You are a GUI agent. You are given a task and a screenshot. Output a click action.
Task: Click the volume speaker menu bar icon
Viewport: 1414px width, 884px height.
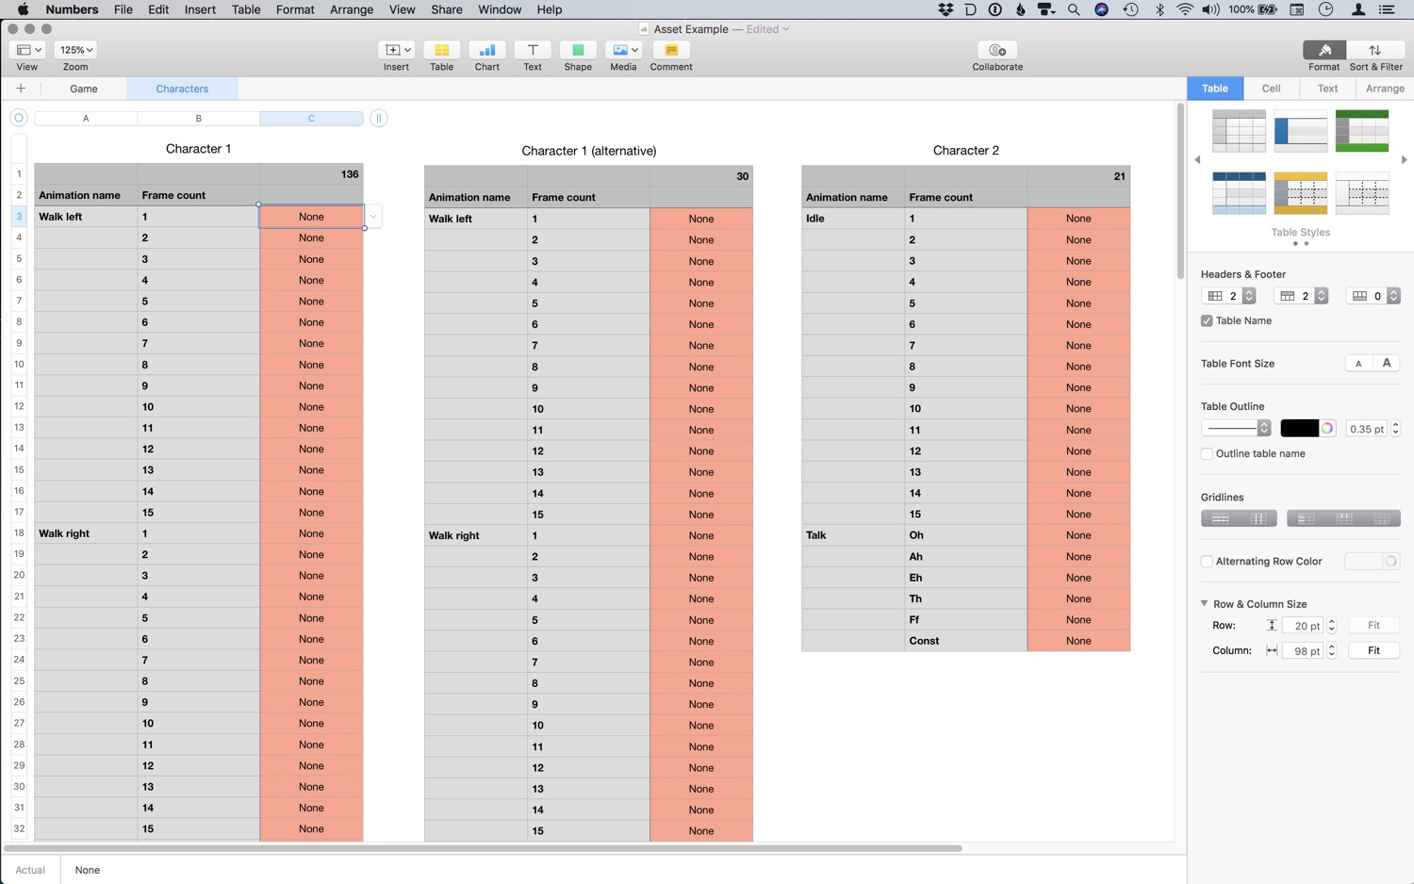pyautogui.click(x=1210, y=9)
